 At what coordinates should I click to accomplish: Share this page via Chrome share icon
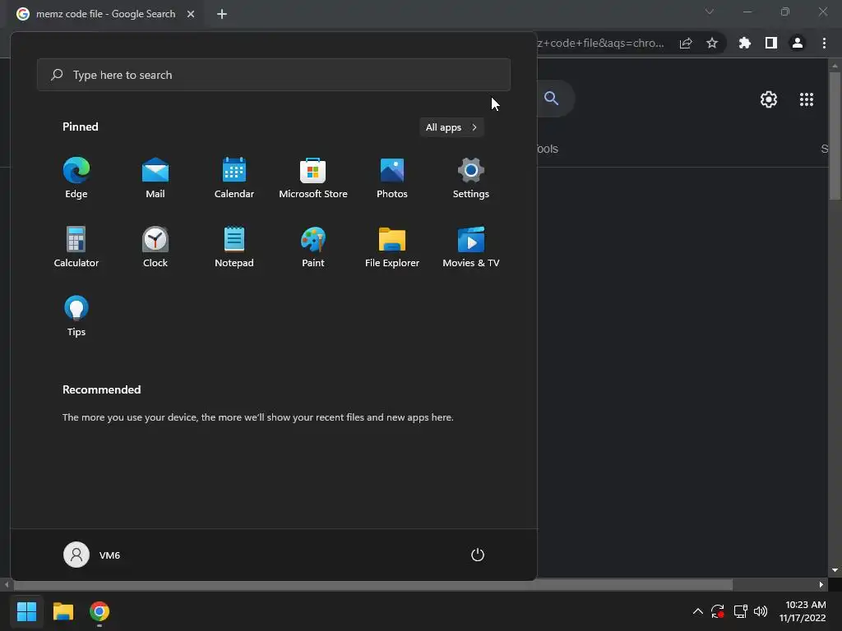click(x=686, y=43)
